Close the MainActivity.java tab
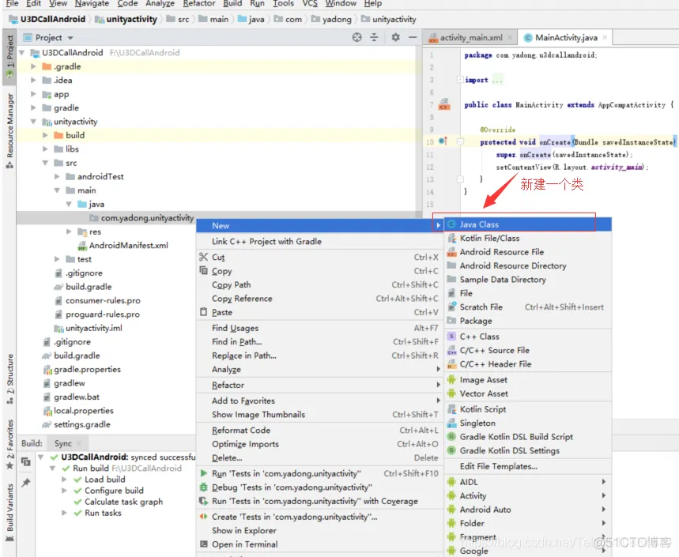 [x=605, y=38]
